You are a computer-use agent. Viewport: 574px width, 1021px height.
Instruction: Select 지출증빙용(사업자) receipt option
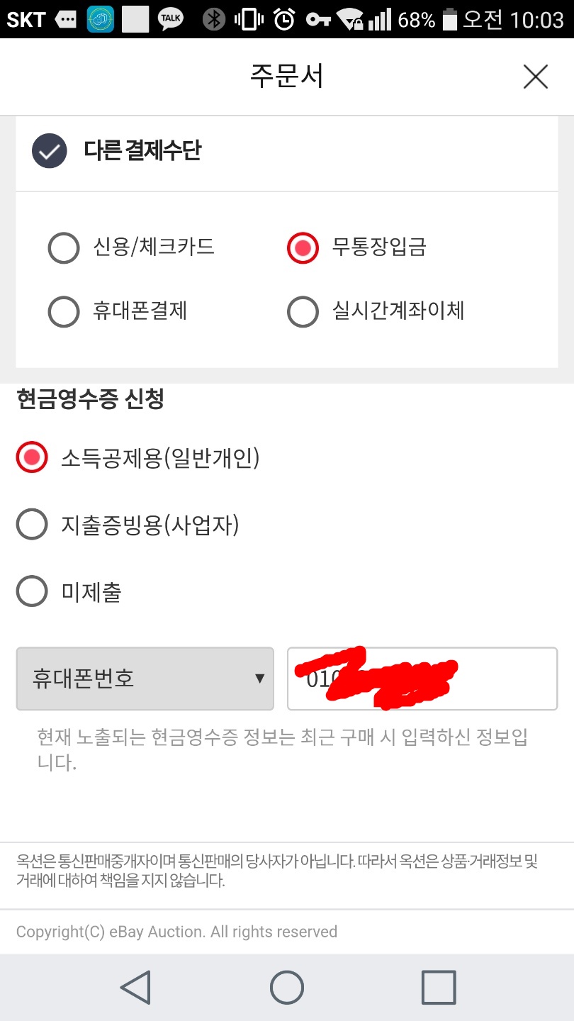[x=32, y=525]
